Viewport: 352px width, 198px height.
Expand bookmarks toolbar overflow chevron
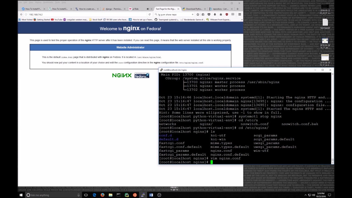coord(242,20)
